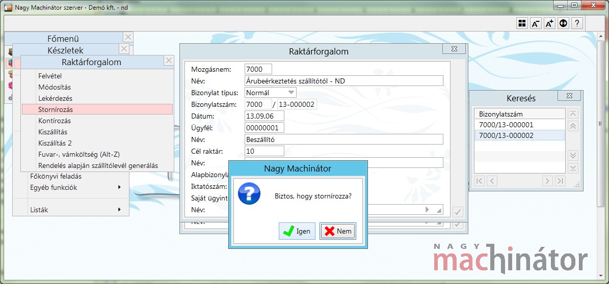Jump to last record in Keresés

pyautogui.click(x=560, y=180)
